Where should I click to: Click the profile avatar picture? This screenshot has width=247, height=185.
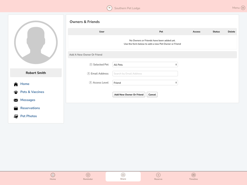point(36,42)
